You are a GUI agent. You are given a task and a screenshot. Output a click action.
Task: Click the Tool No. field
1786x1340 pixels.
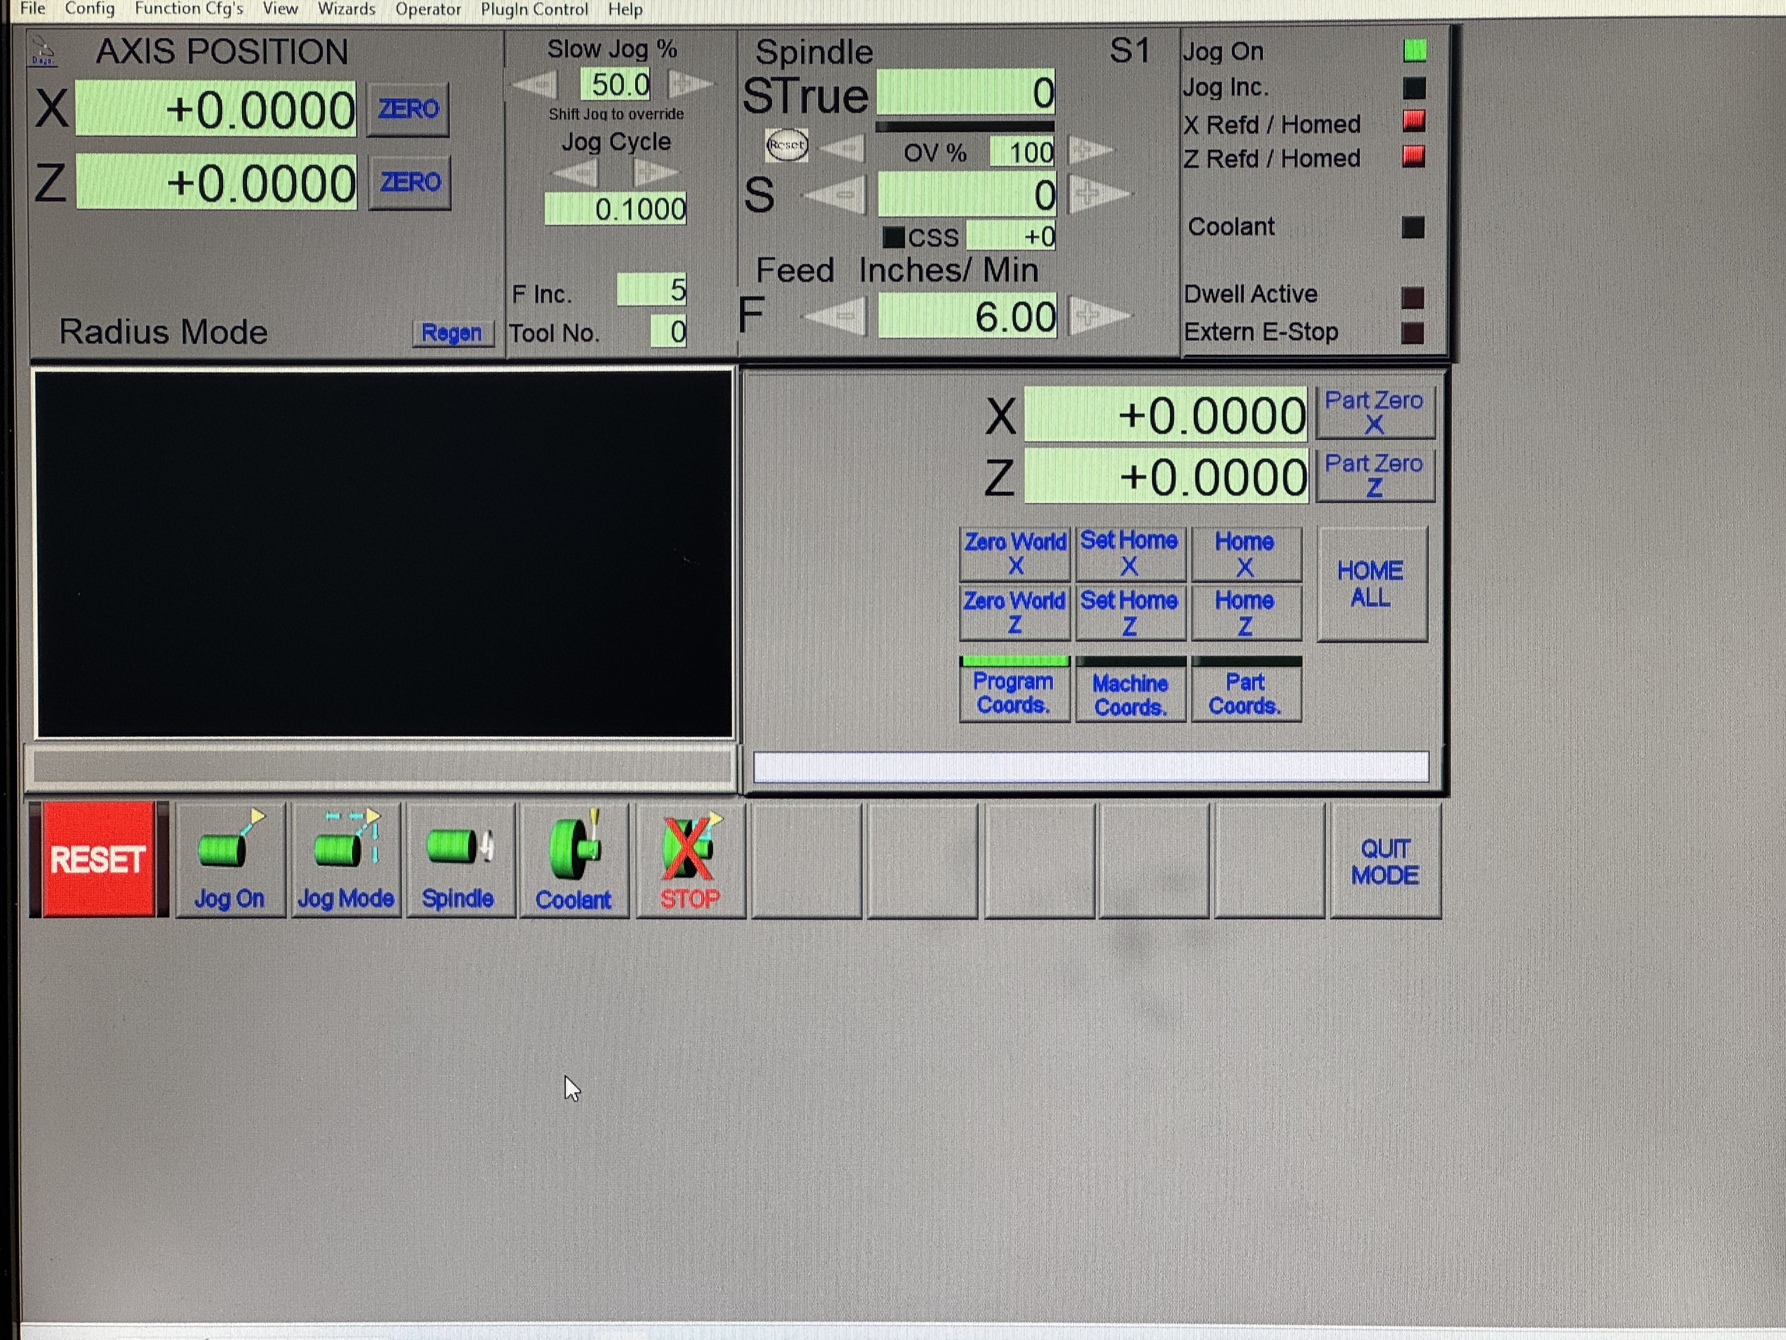tap(668, 331)
